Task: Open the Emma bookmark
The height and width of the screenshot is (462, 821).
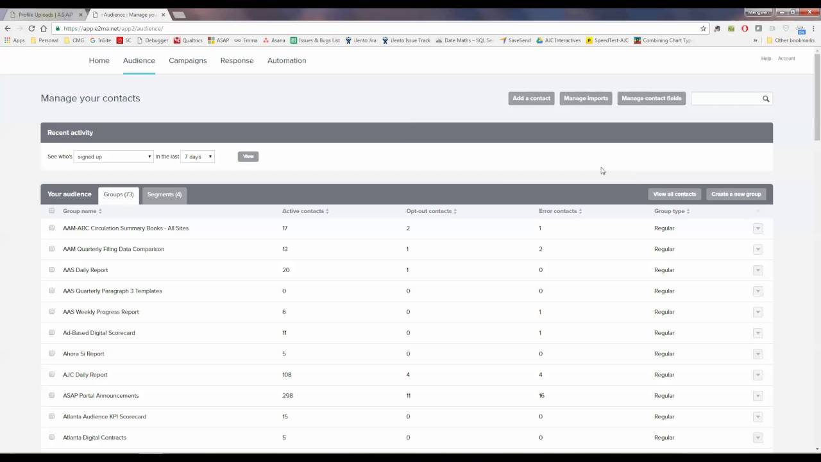Action: pos(246,40)
